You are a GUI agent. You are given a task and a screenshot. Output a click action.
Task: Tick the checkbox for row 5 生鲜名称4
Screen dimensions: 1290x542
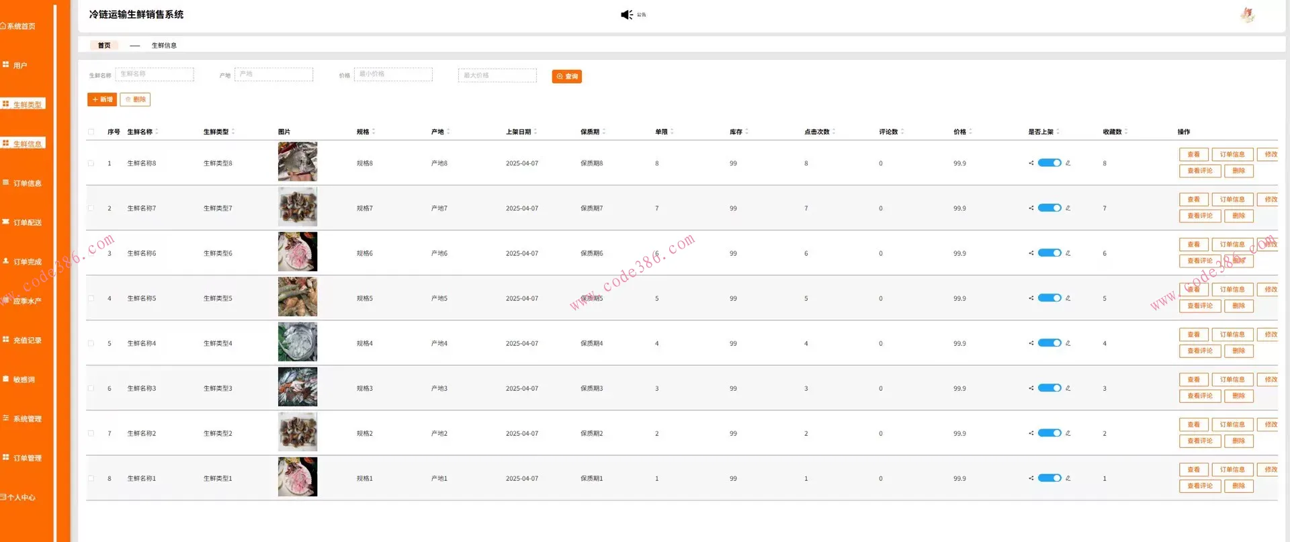[x=91, y=343]
